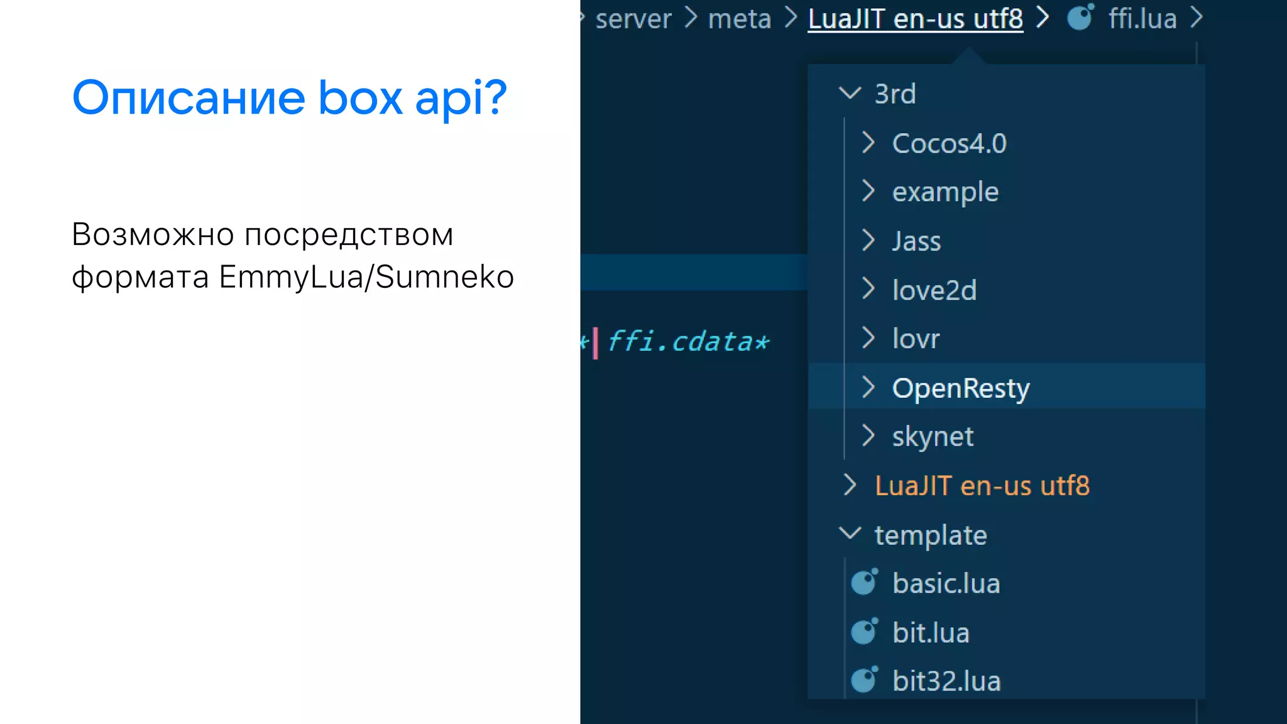The width and height of the screenshot is (1287, 724).
Task: Click the ffi.cdata* type text in editor
Action: (688, 342)
